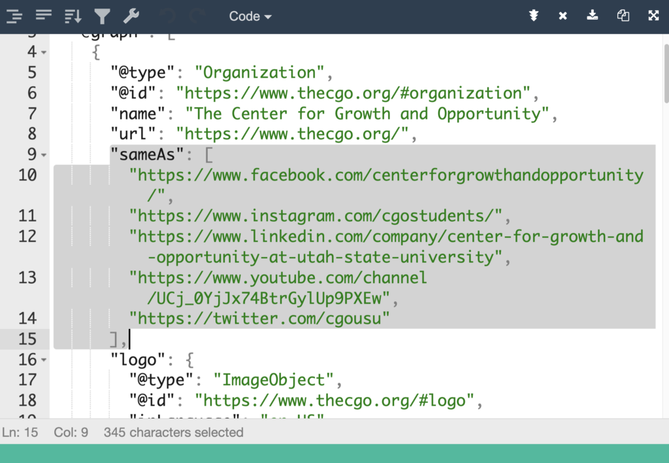Image resolution: width=669 pixels, height=463 pixels.
Task: Click the dimmed Redo arrow
Action: [x=197, y=16]
